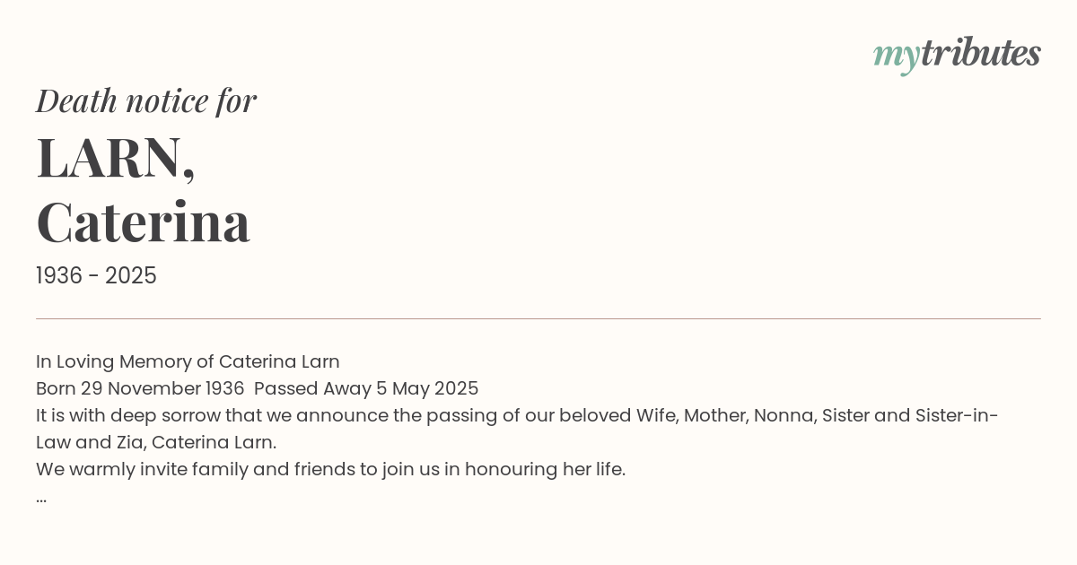Viewport: 1077px width, 565px height.
Task: Click 'honouring her life' phrase
Action: pos(545,469)
